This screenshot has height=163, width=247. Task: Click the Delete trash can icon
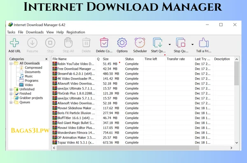[86, 42]
